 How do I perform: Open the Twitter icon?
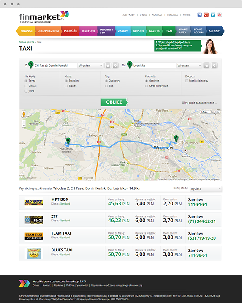coord(213,15)
